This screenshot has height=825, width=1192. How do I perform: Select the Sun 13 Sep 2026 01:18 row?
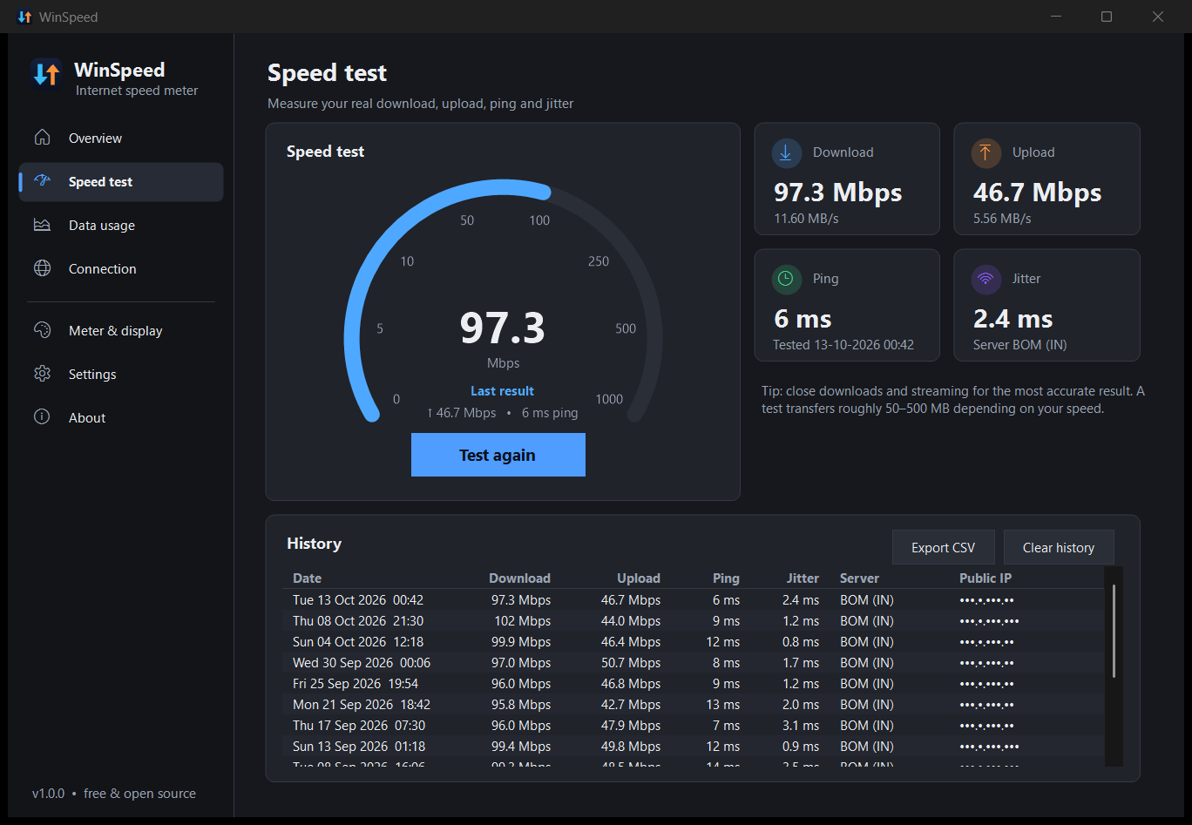(x=694, y=747)
